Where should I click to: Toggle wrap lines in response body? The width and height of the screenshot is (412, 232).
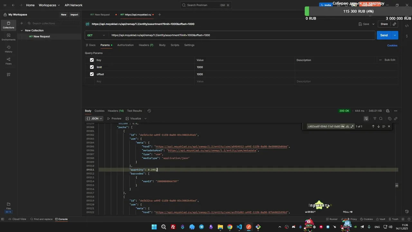click(366, 119)
